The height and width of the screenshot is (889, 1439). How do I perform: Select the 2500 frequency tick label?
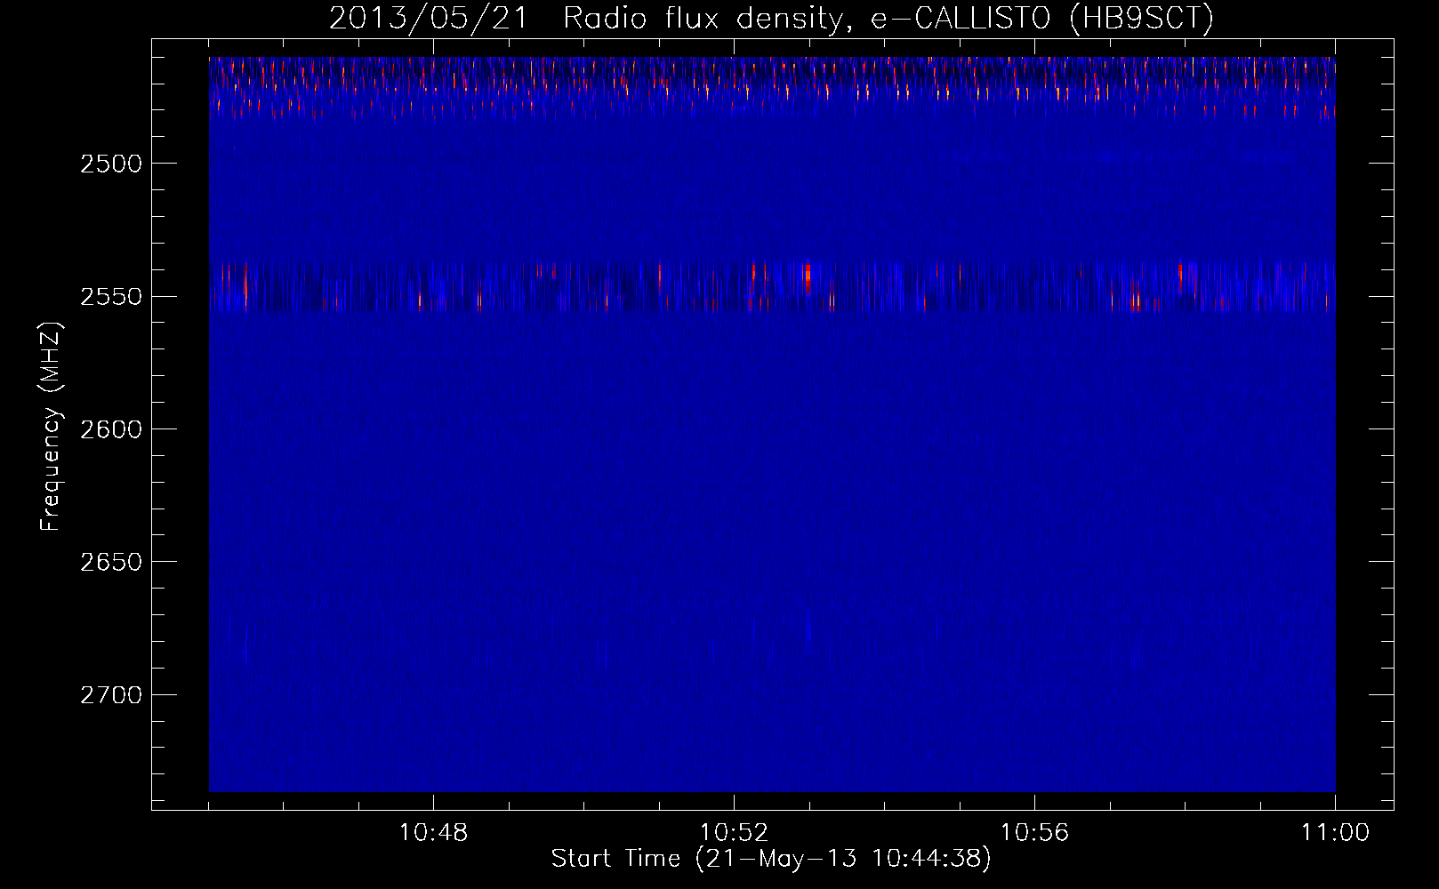(111, 164)
